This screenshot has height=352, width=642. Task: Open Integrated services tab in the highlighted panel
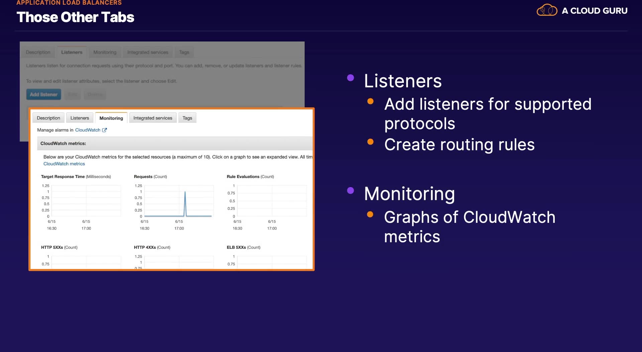tap(153, 118)
